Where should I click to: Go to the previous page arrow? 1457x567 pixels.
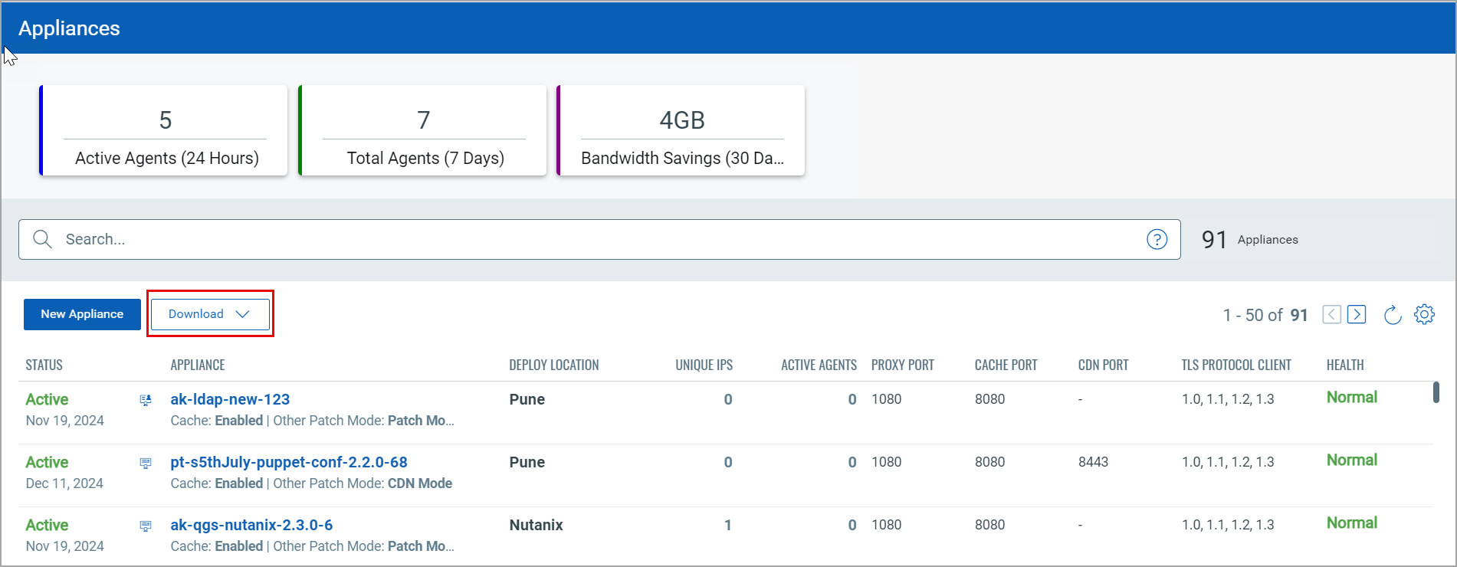(1332, 314)
